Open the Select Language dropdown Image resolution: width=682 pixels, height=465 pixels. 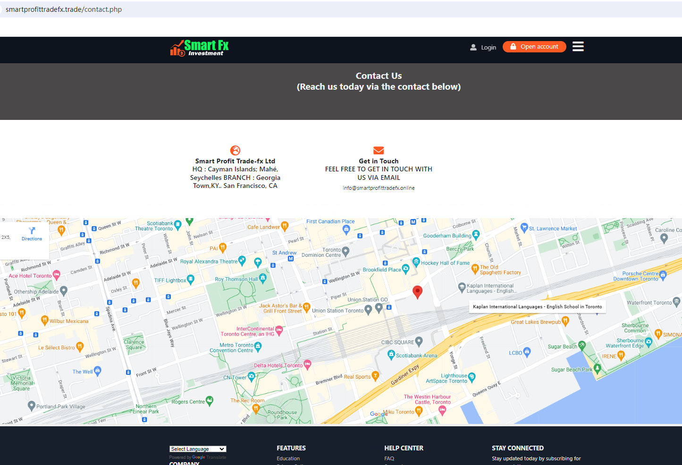click(198, 449)
